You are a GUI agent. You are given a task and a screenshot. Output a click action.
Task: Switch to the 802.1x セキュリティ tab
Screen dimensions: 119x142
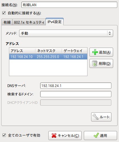click(x=29, y=22)
